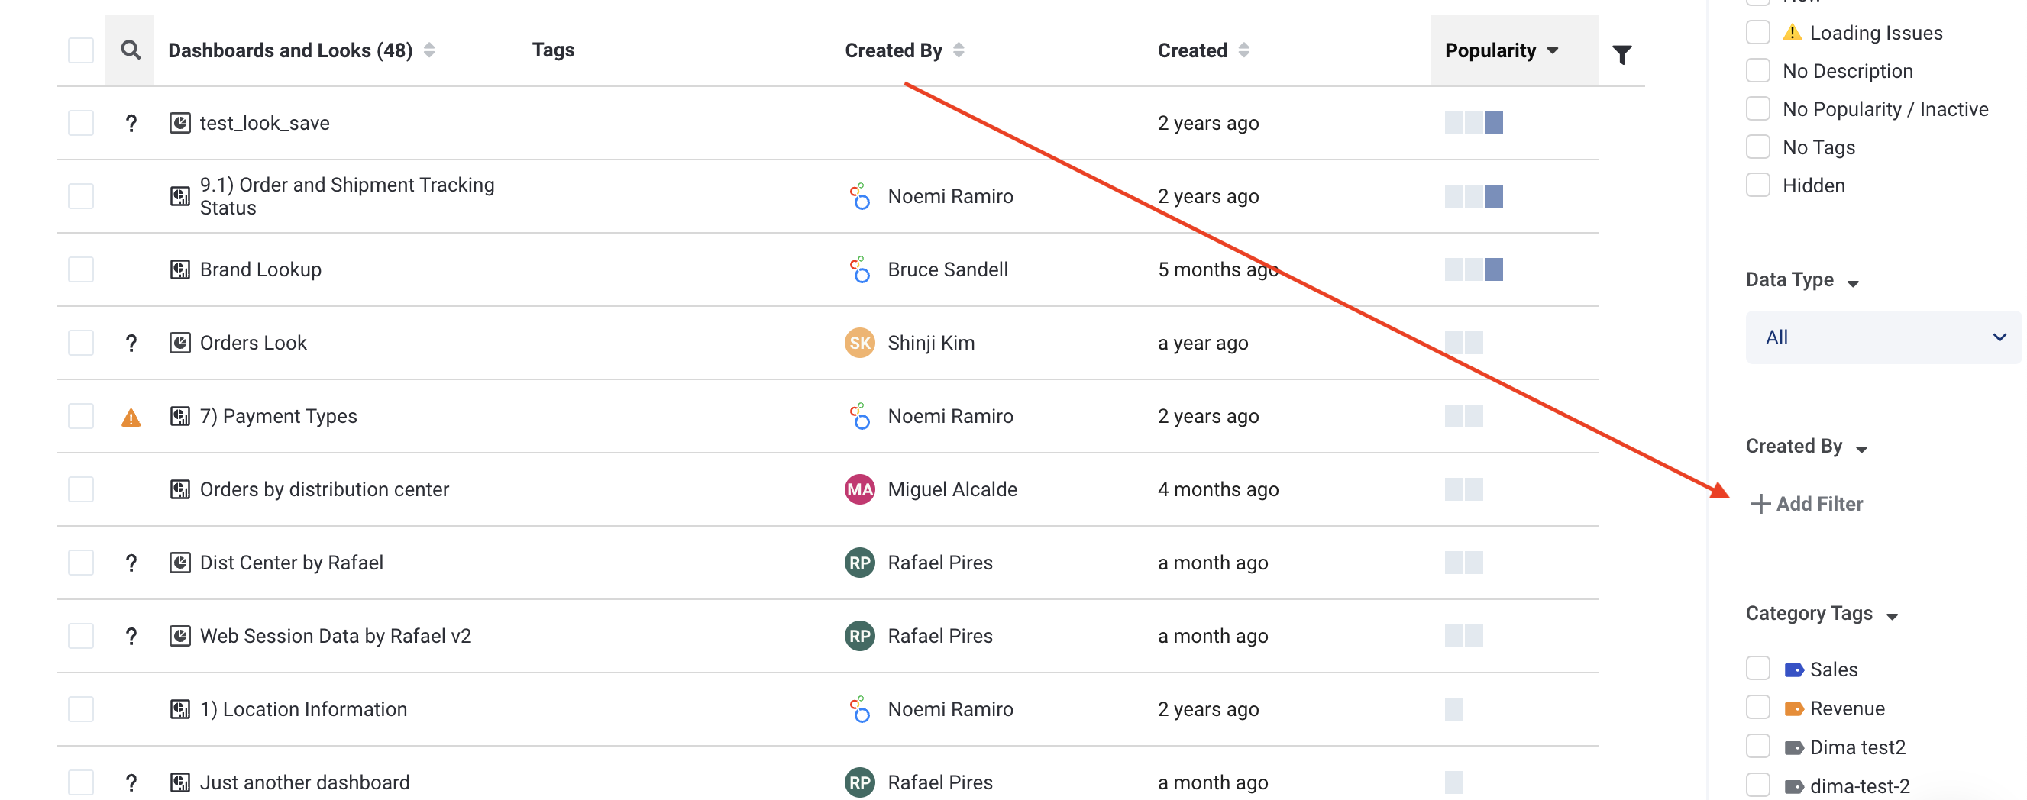
Task: Click the blue Sales tag icon
Action: pos(1793,669)
